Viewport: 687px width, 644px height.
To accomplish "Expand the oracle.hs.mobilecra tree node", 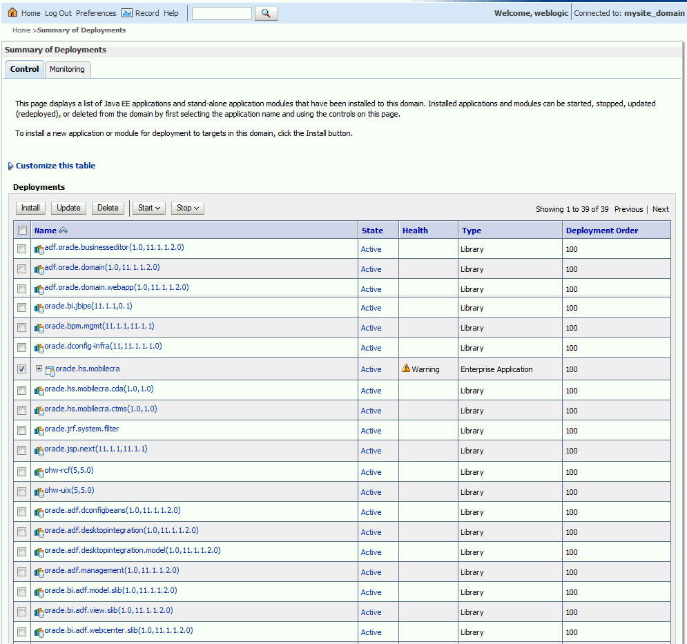I will click(x=39, y=369).
